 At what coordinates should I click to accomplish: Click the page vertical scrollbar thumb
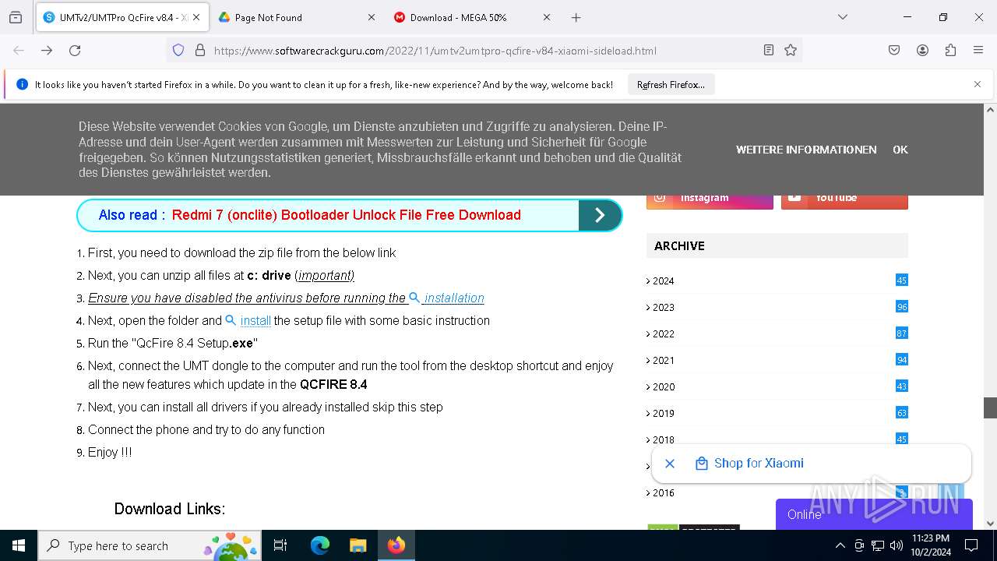coord(990,408)
